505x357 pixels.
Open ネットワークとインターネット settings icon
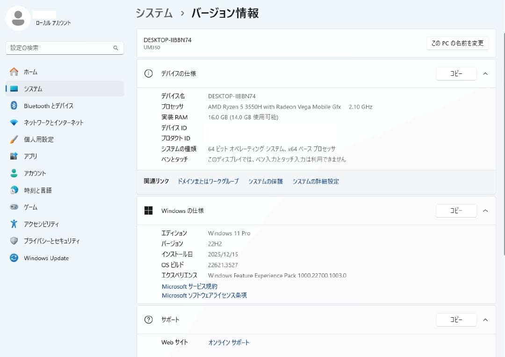click(14, 123)
